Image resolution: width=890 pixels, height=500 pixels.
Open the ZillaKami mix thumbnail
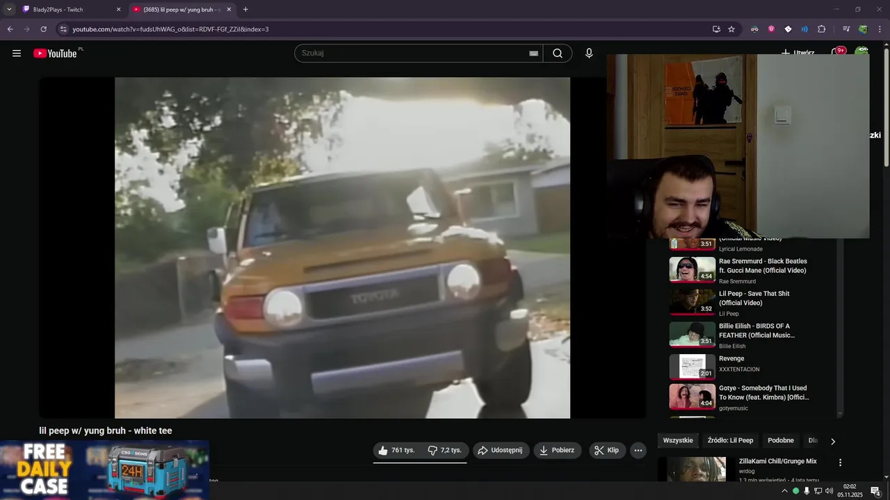(697, 469)
